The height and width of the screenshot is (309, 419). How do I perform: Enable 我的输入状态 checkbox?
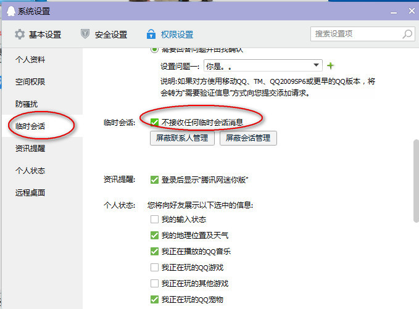click(x=154, y=220)
